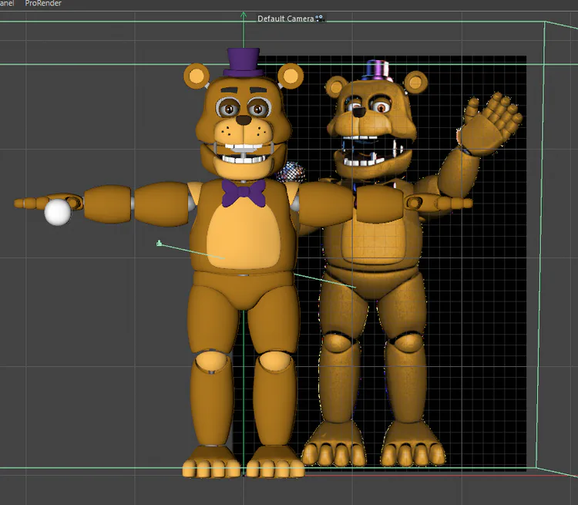The image size is (578, 505).
Task: Click the green Y-axis arrow tip
Action: (244, 15)
